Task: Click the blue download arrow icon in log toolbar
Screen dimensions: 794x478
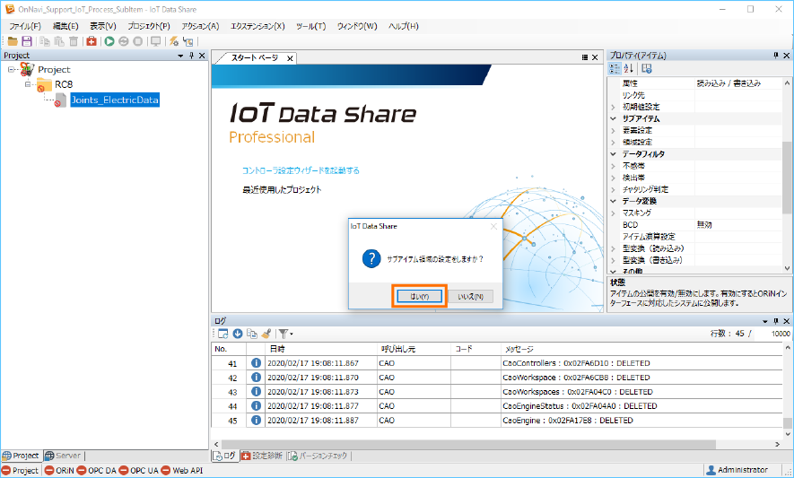Action: 238,334
